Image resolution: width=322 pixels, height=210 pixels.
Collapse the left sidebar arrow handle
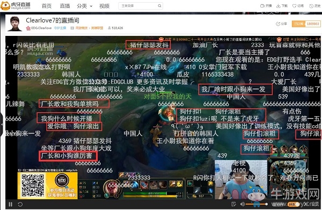[x=2, y=124]
